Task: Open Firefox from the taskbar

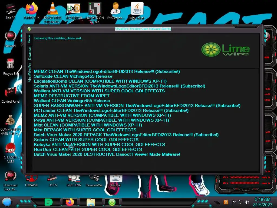Action: click(x=70, y=202)
